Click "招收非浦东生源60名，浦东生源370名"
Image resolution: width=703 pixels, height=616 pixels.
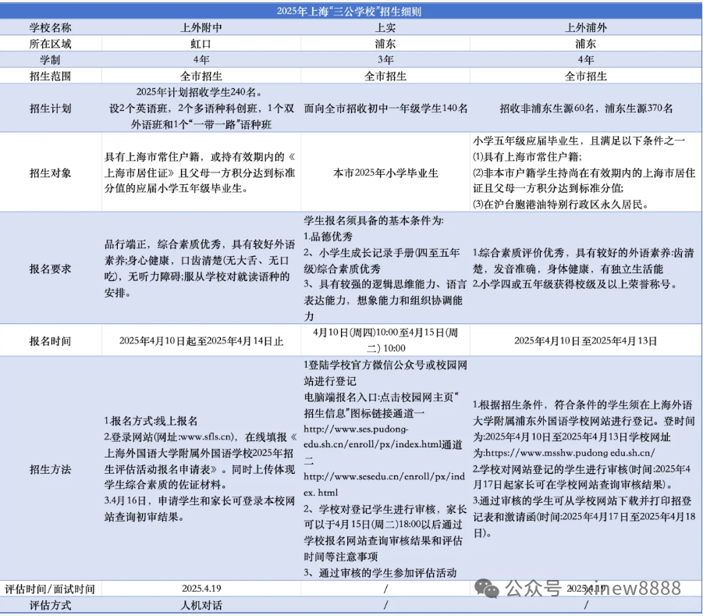[x=586, y=108]
